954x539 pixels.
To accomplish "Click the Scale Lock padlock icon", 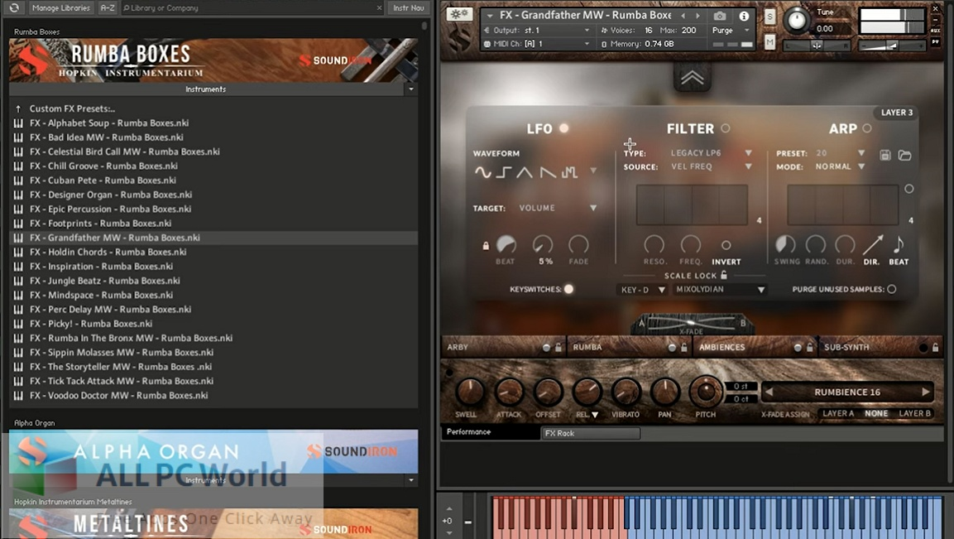I will [724, 276].
